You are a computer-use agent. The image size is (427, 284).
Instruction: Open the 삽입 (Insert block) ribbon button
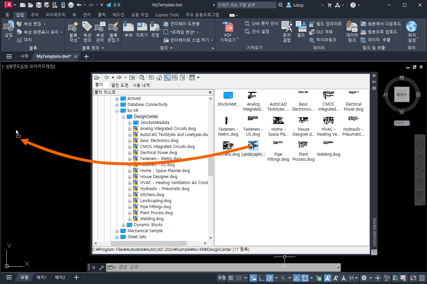(x=8, y=30)
